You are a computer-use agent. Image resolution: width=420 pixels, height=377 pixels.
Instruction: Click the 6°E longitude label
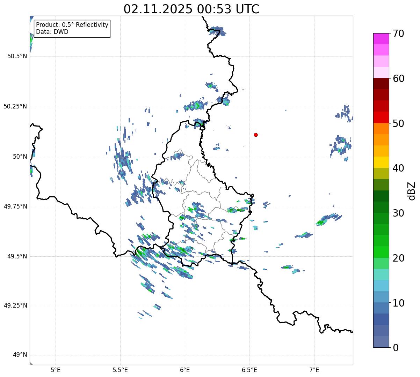185,370
